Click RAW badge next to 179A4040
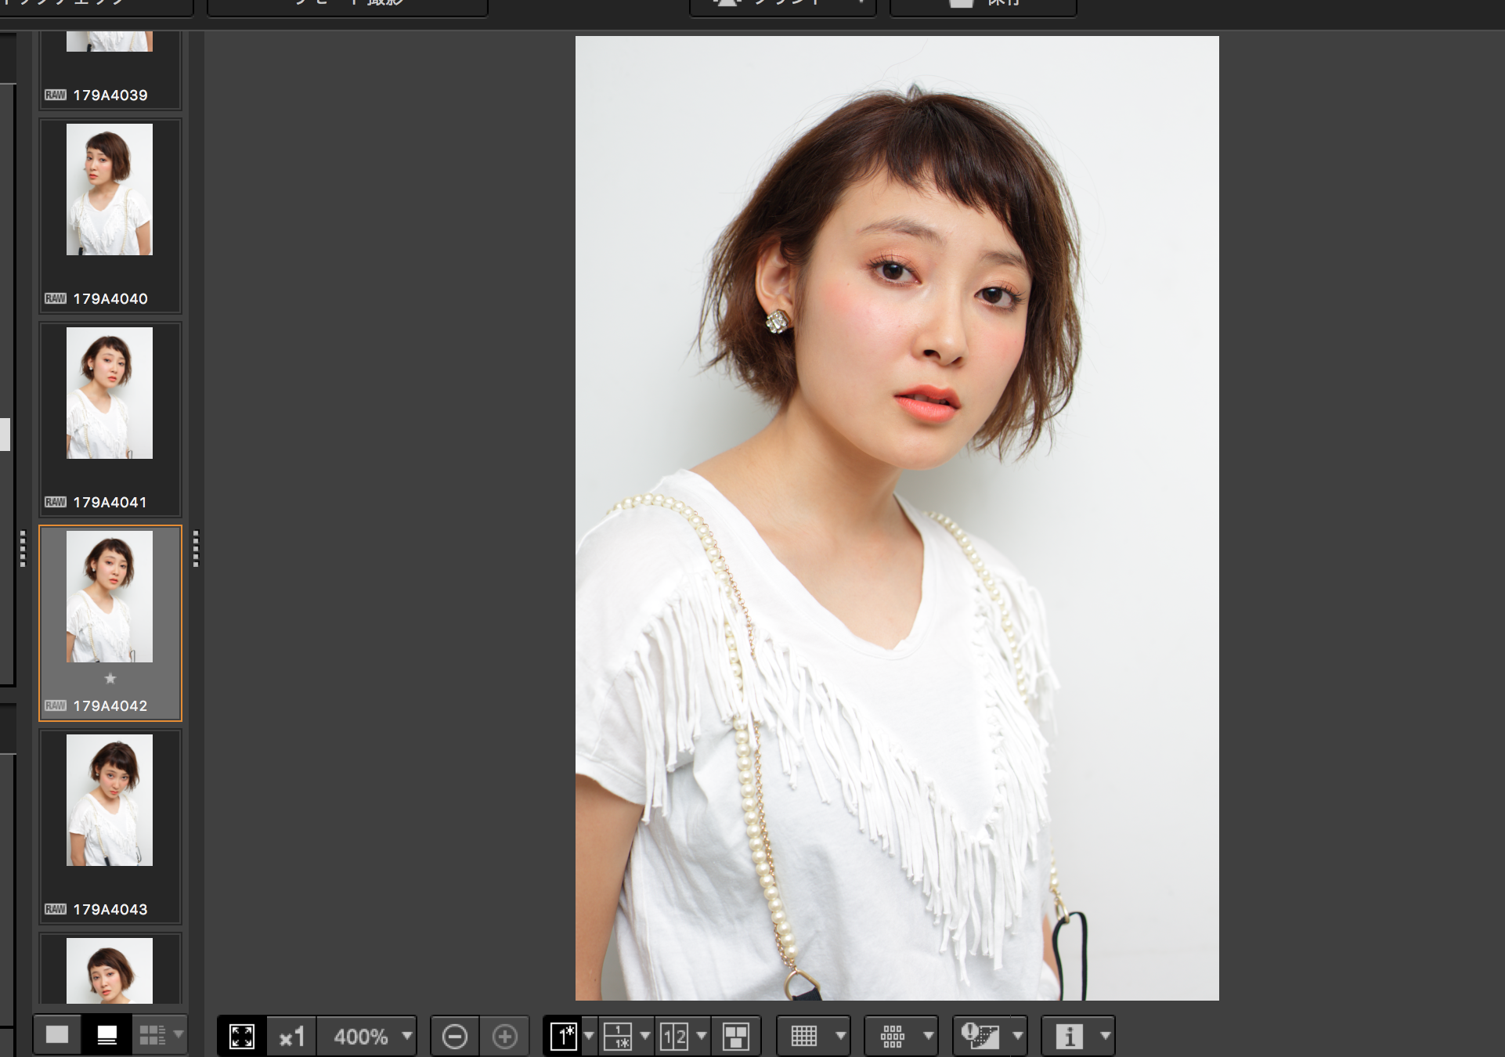The width and height of the screenshot is (1505, 1057). point(56,298)
